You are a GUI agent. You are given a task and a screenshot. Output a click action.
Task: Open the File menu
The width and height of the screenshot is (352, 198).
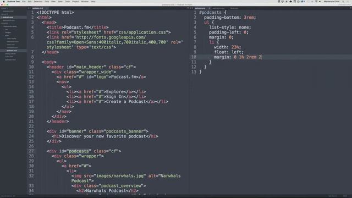[24, 1]
